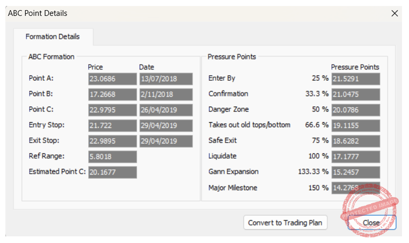Click the Enter By pressure point value
409x243 pixels.
[x=356, y=79]
